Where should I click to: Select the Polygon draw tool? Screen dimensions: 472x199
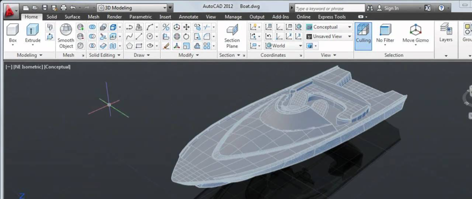pyautogui.click(x=129, y=46)
